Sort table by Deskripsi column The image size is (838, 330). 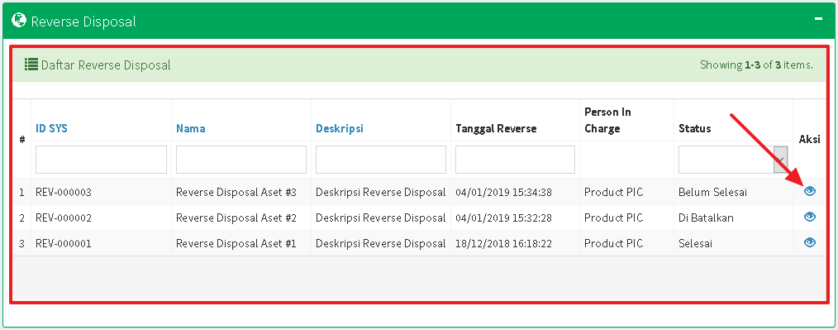click(x=340, y=128)
